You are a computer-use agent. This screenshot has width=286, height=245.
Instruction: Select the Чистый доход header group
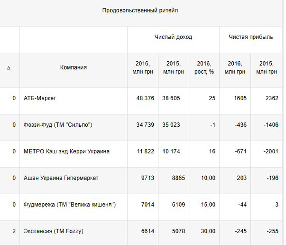[173, 37]
